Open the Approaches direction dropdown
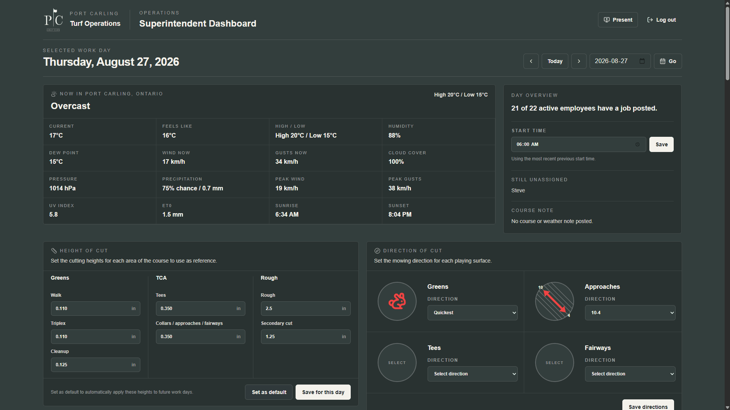This screenshot has height=410, width=730. click(x=630, y=313)
